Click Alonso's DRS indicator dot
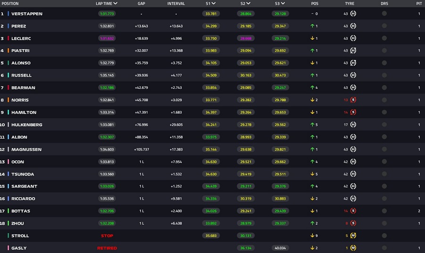Viewport: 425px width, 253px height. 384,63
